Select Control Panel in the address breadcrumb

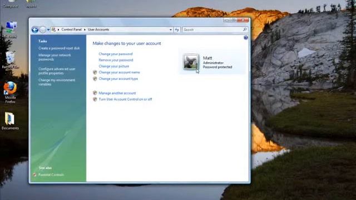(x=71, y=29)
